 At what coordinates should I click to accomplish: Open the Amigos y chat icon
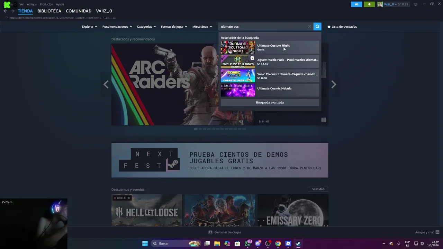point(437,232)
